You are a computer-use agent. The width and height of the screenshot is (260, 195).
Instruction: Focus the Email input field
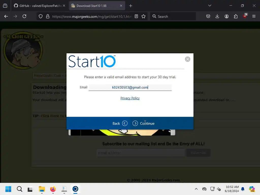click(130, 87)
